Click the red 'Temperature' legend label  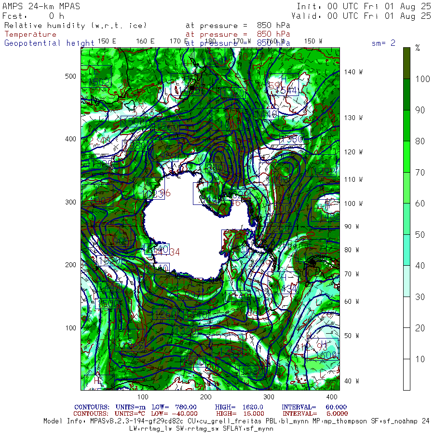pyautogui.click(x=30, y=34)
